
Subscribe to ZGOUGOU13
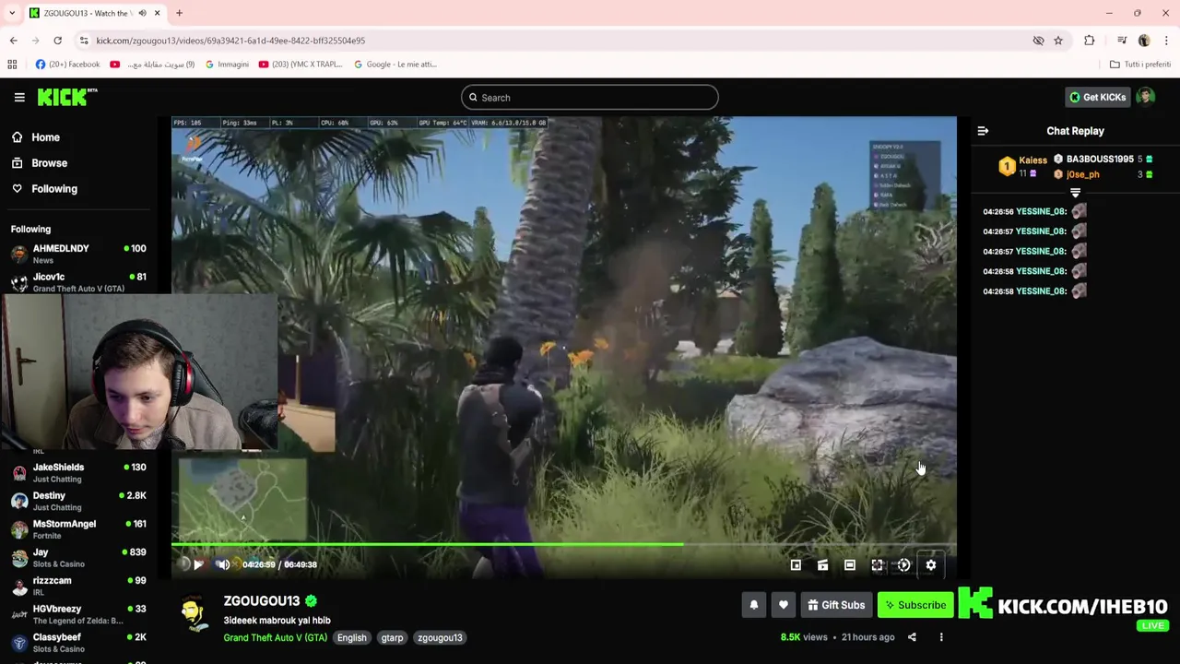tap(915, 605)
